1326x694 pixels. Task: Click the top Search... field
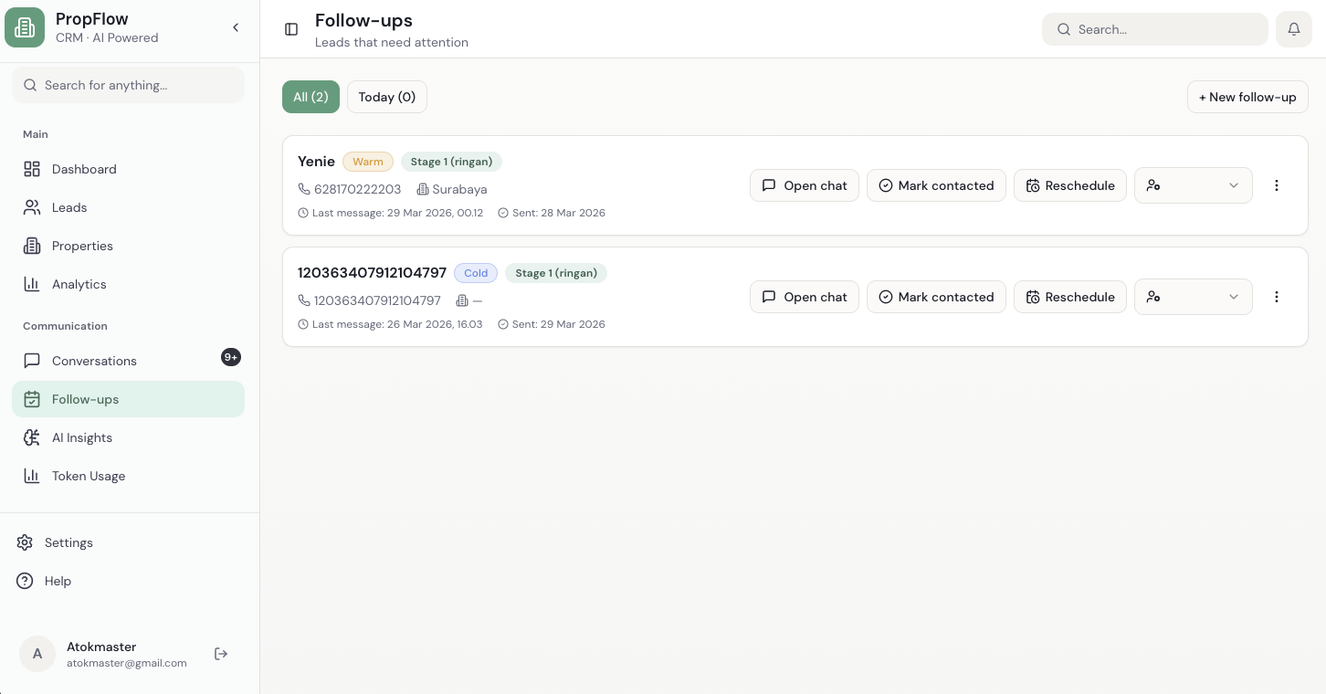click(1155, 29)
